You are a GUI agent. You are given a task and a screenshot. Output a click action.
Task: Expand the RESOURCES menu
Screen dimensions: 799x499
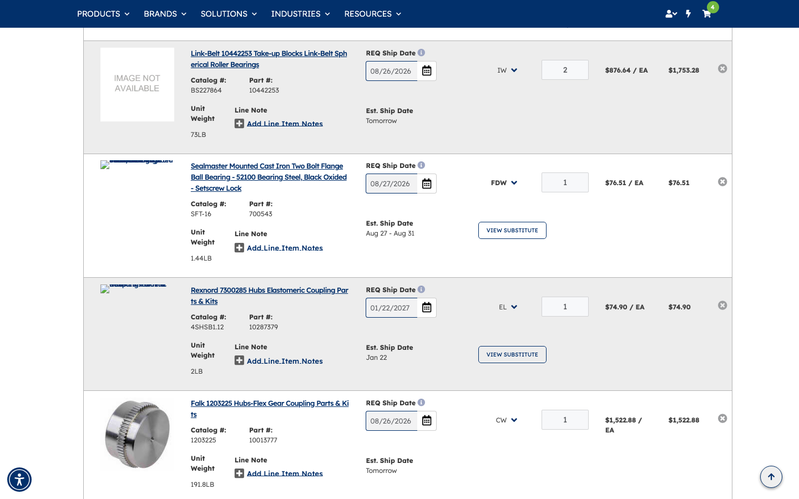coord(372,14)
